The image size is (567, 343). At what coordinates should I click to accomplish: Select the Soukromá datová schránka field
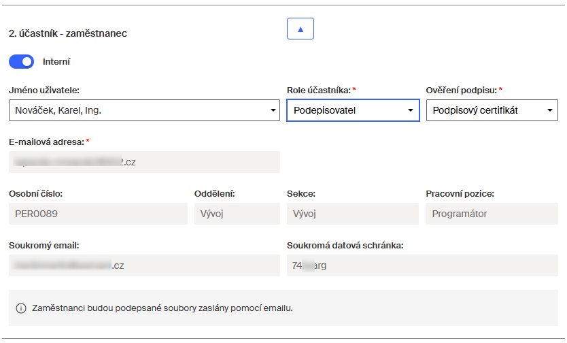click(x=422, y=265)
